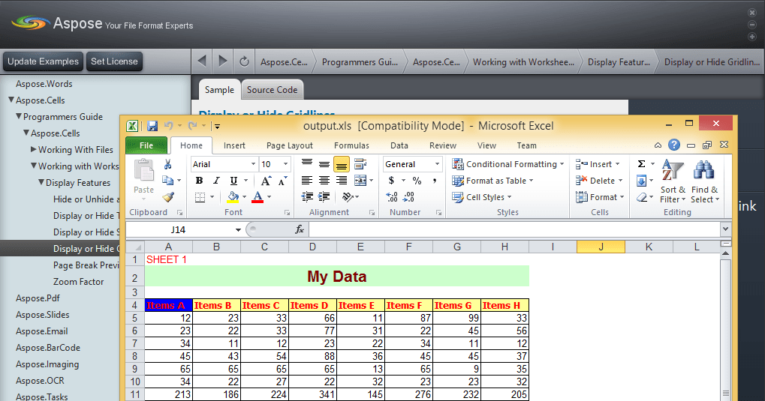The width and height of the screenshot is (765, 401).
Task: Open the Source Code tab
Action: pos(272,90)
